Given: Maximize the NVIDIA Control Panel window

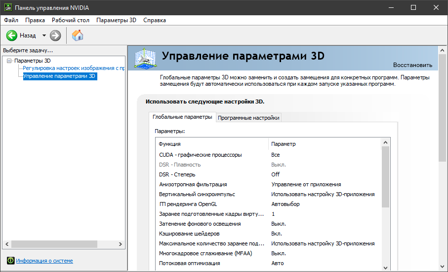Looking at the screenshot, I should click(413, 7).
